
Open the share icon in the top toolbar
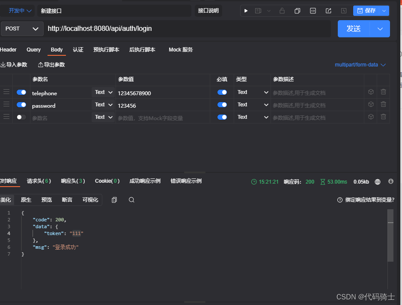(328, 11)
